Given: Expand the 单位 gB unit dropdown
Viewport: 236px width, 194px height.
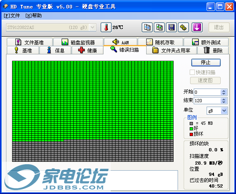Looking at the screenshot, I should [224, 111].
